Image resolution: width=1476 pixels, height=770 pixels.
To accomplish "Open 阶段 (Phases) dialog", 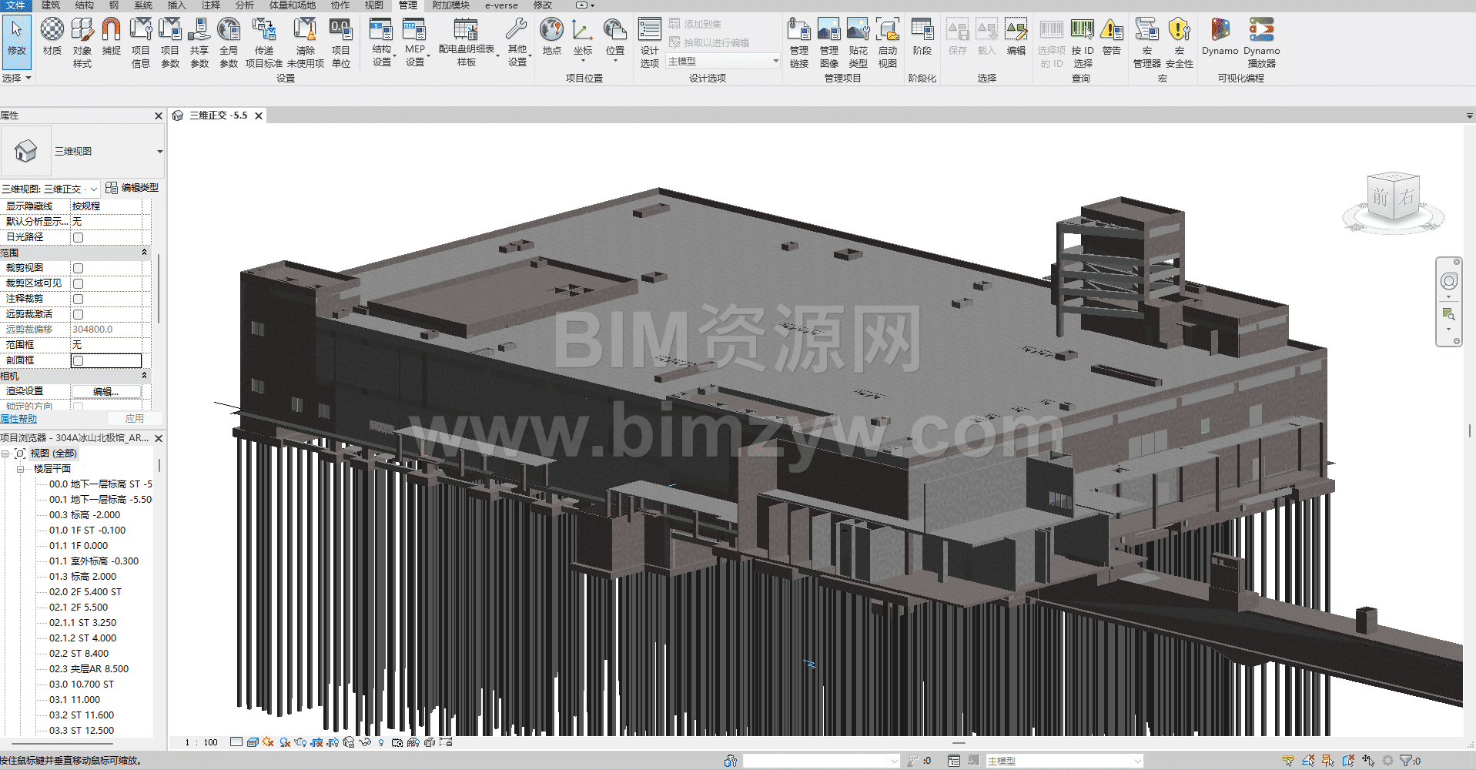I will click(922, 37).
